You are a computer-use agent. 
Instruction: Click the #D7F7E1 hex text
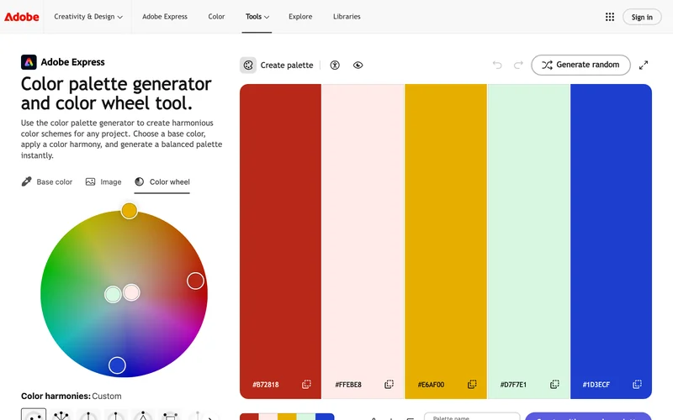tap(513, 385)
